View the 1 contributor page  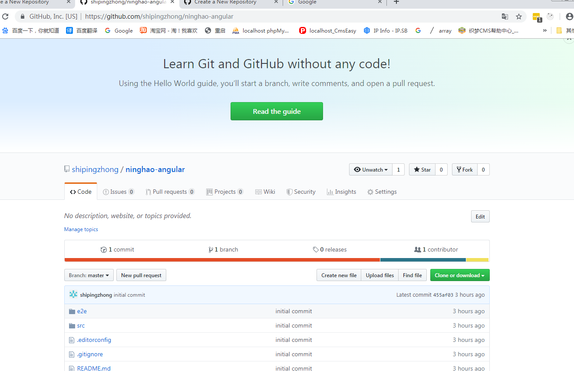click(x=436, y=249)
